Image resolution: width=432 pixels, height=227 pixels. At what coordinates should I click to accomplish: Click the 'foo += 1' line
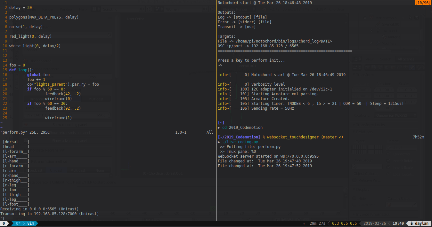coord(36,79)
